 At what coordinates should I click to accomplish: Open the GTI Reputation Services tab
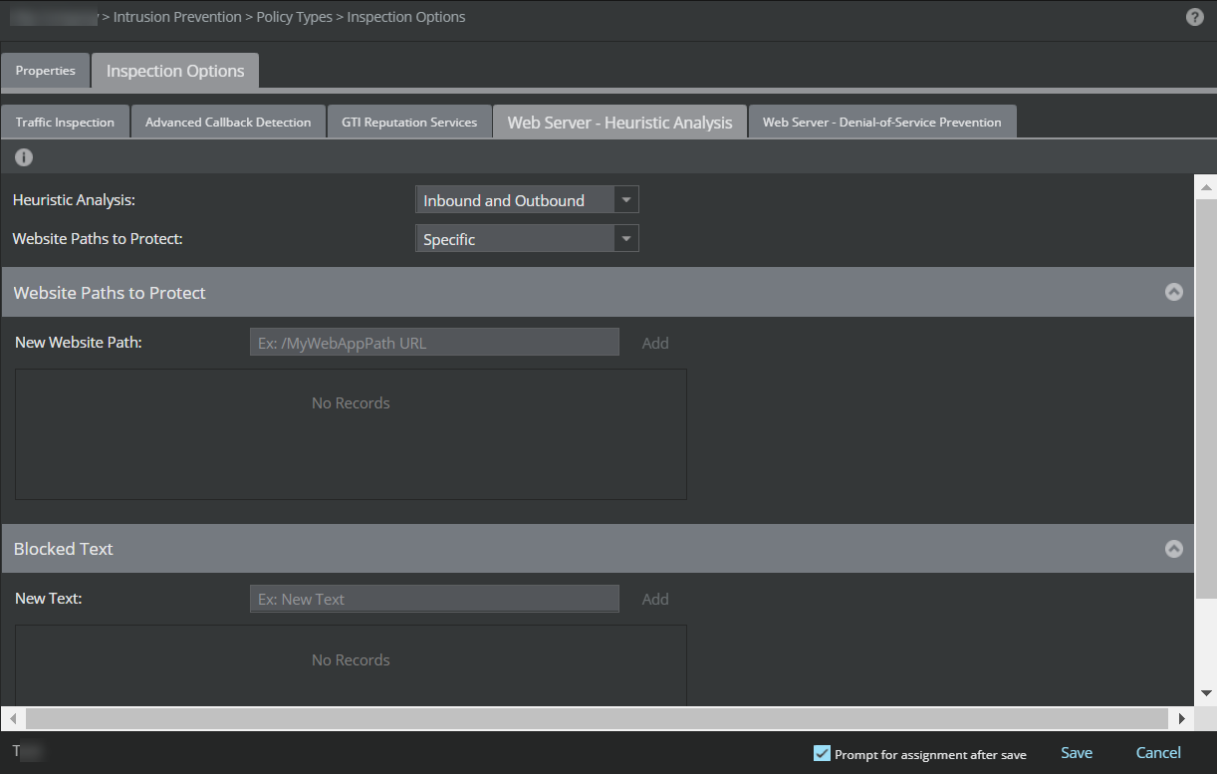[410, 122]
